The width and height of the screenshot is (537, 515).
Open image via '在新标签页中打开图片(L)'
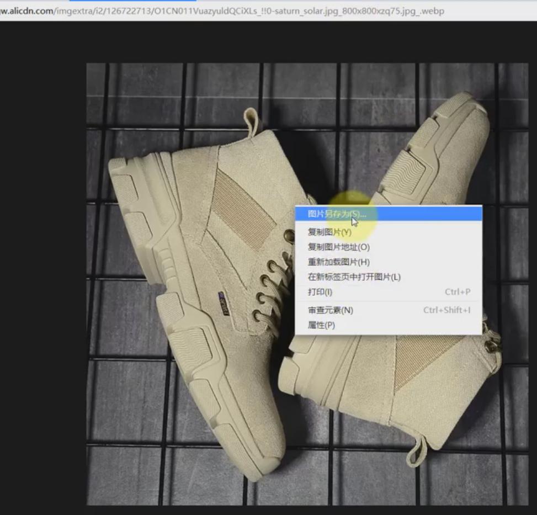point(389,277)
